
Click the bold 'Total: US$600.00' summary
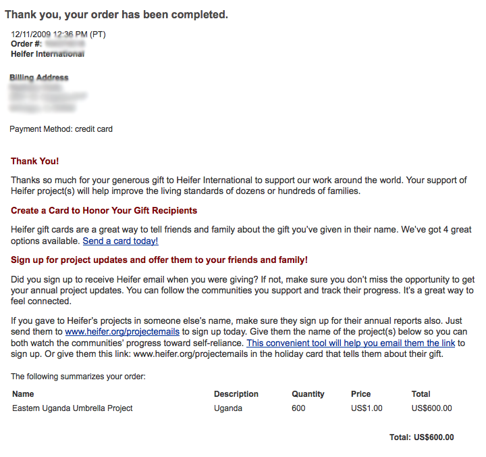point(421,437)
